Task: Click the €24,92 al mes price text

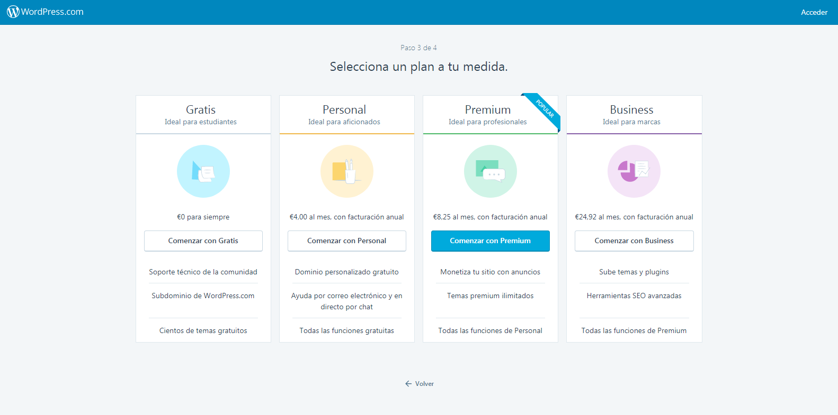Action: [x=634, y=217]
